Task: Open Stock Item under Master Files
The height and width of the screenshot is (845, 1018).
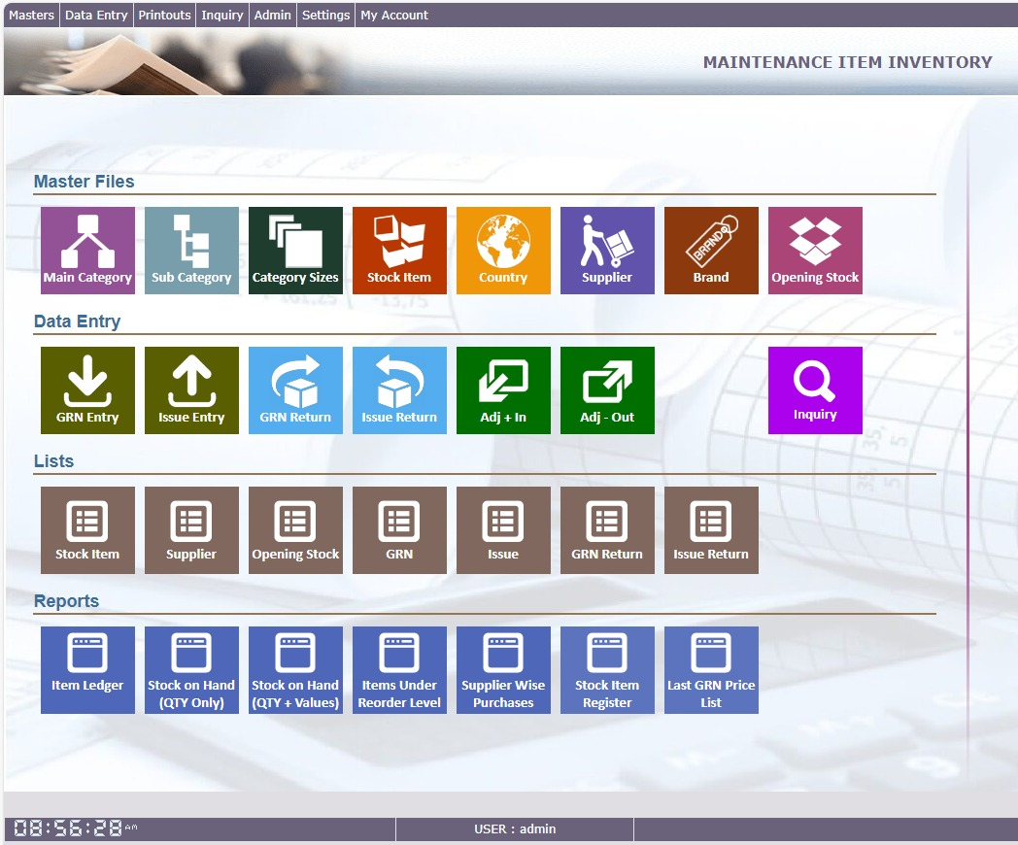Action: [399, 250]
